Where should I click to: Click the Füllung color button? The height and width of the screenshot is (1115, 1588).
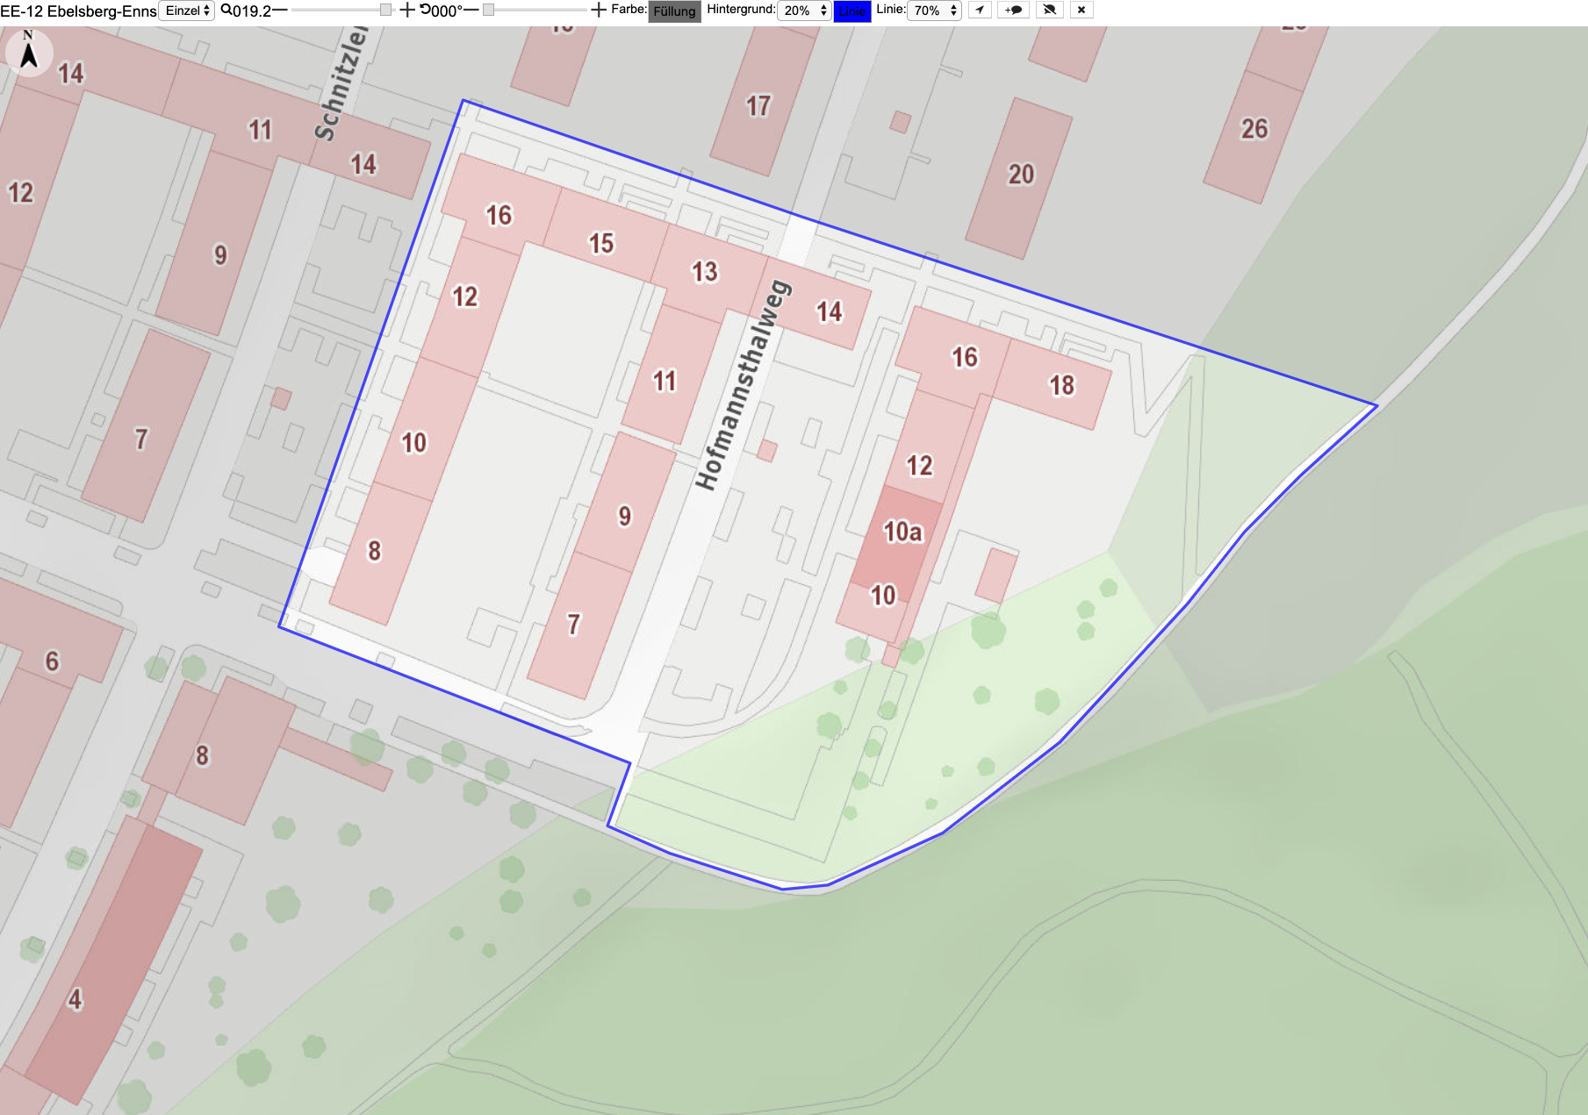tap(674, 11)
